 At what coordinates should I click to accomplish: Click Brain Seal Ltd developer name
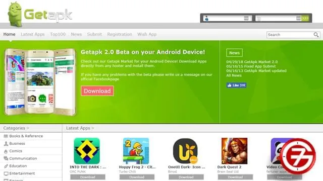pyautogui.click(x=228, y=171)
